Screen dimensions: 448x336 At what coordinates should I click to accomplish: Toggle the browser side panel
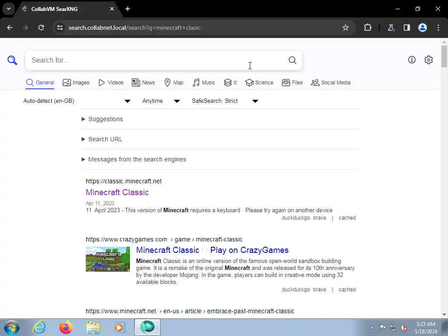coord(407,28)
